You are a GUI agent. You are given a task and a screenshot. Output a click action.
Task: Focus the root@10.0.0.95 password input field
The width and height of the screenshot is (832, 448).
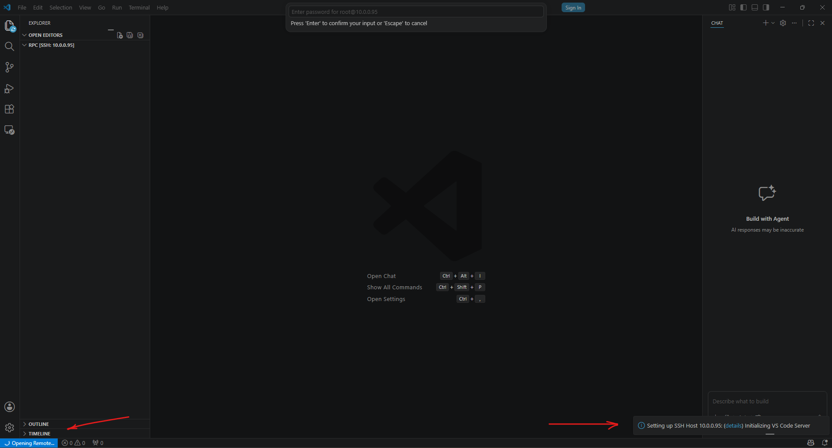click(416, 12)
